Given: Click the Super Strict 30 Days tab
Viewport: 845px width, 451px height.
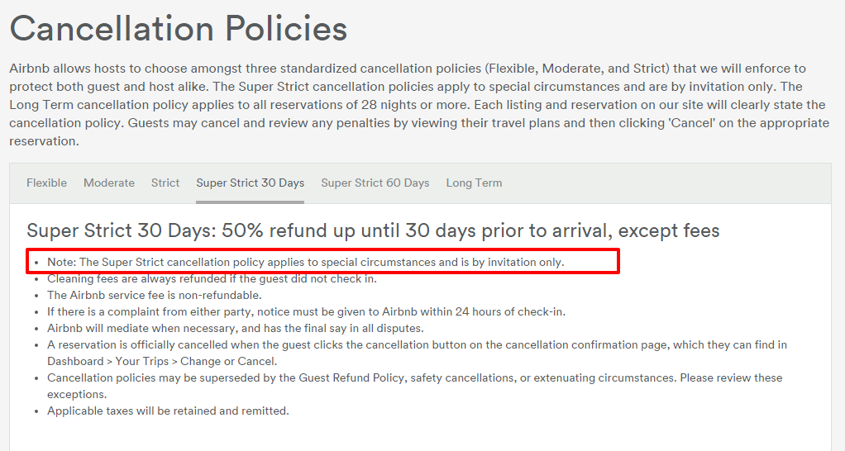Looking at the screenshot, I should [250, 183].
